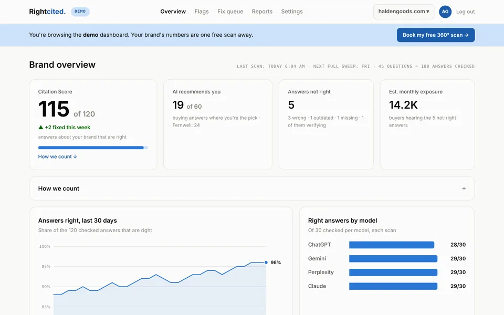Click the Answers right, last 30 days title
504x315 pixels.
[x=78, y=220]
